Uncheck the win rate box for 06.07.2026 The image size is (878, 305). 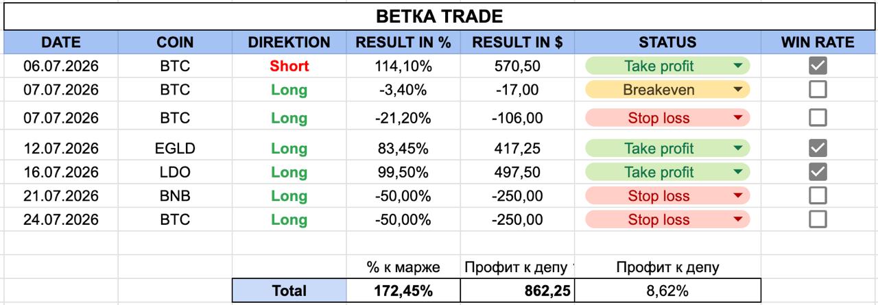[x=818, y=66]
